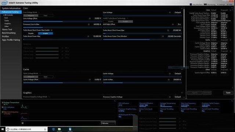Open Microsoft Edge from the taskbar
Image resolution: width=235 pixels, height=132 pixels.
pos(53,129)
